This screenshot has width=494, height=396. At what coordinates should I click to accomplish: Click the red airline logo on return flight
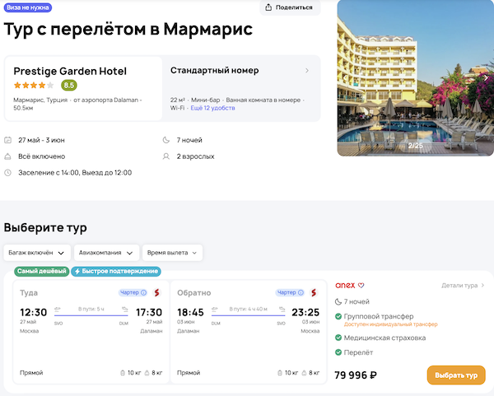314,292
